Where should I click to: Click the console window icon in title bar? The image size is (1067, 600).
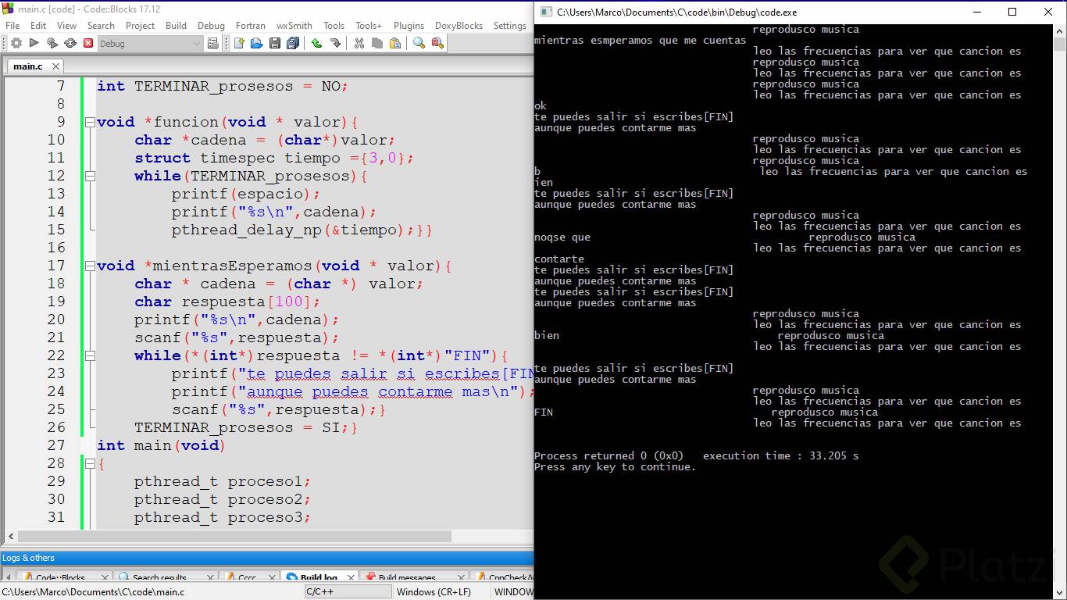(x=545, y=12)
